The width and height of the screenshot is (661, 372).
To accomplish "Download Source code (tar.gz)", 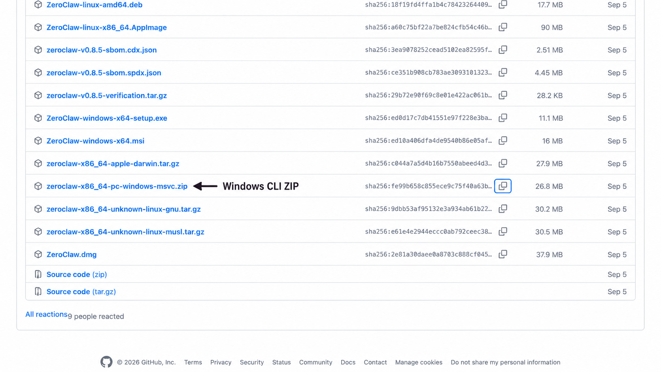I will pyautogui.click(x=81, y=292).
